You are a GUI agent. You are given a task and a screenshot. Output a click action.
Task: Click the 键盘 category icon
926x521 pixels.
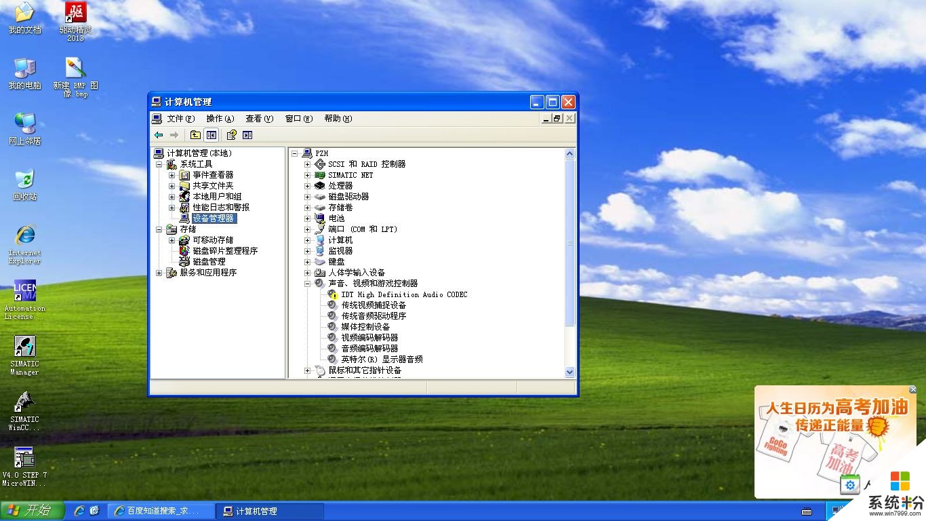point(320,262)
